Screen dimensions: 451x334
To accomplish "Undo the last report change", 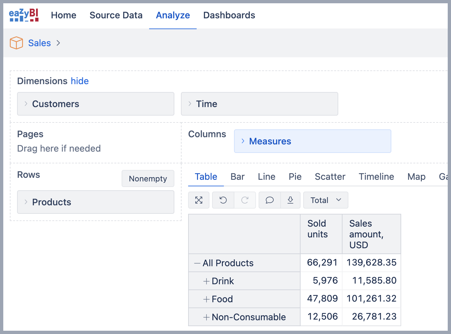I will [x=223, y=200].
